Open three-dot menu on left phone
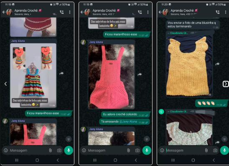 coord(70,12)
